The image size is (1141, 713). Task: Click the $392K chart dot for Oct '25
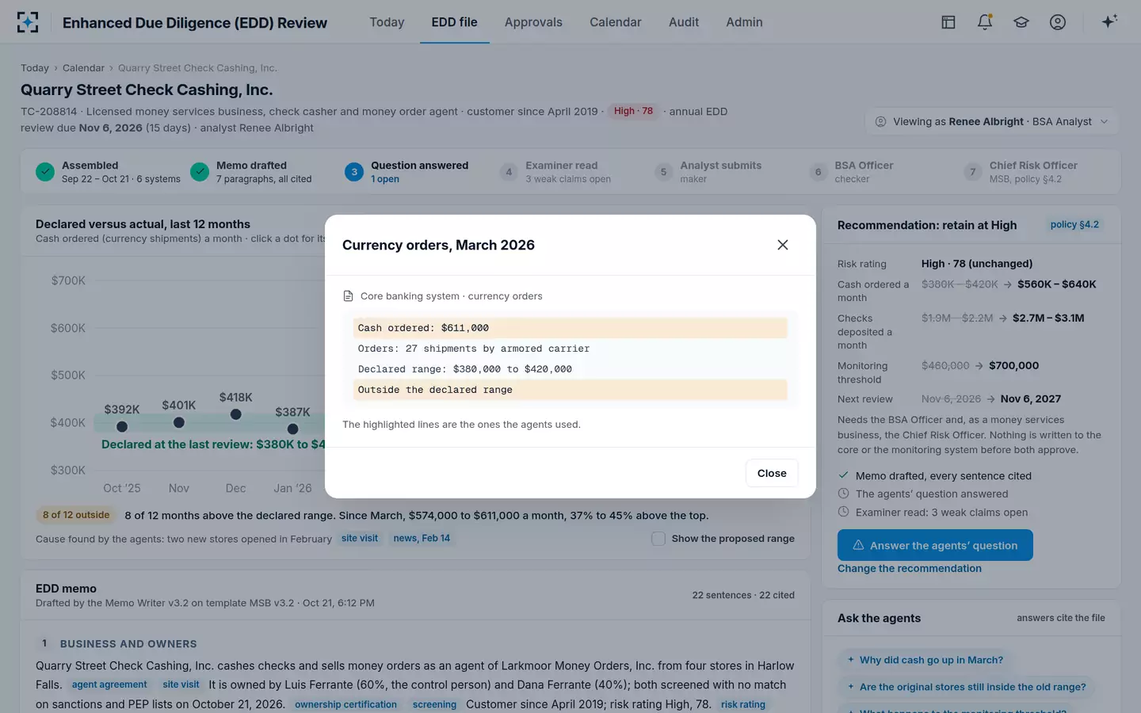pyautogui.click(x=122, y=427)
